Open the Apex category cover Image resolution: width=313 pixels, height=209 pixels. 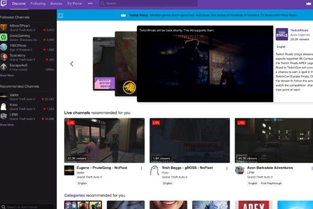point(253,205)
